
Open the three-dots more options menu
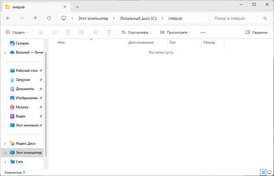coord(203,32)
